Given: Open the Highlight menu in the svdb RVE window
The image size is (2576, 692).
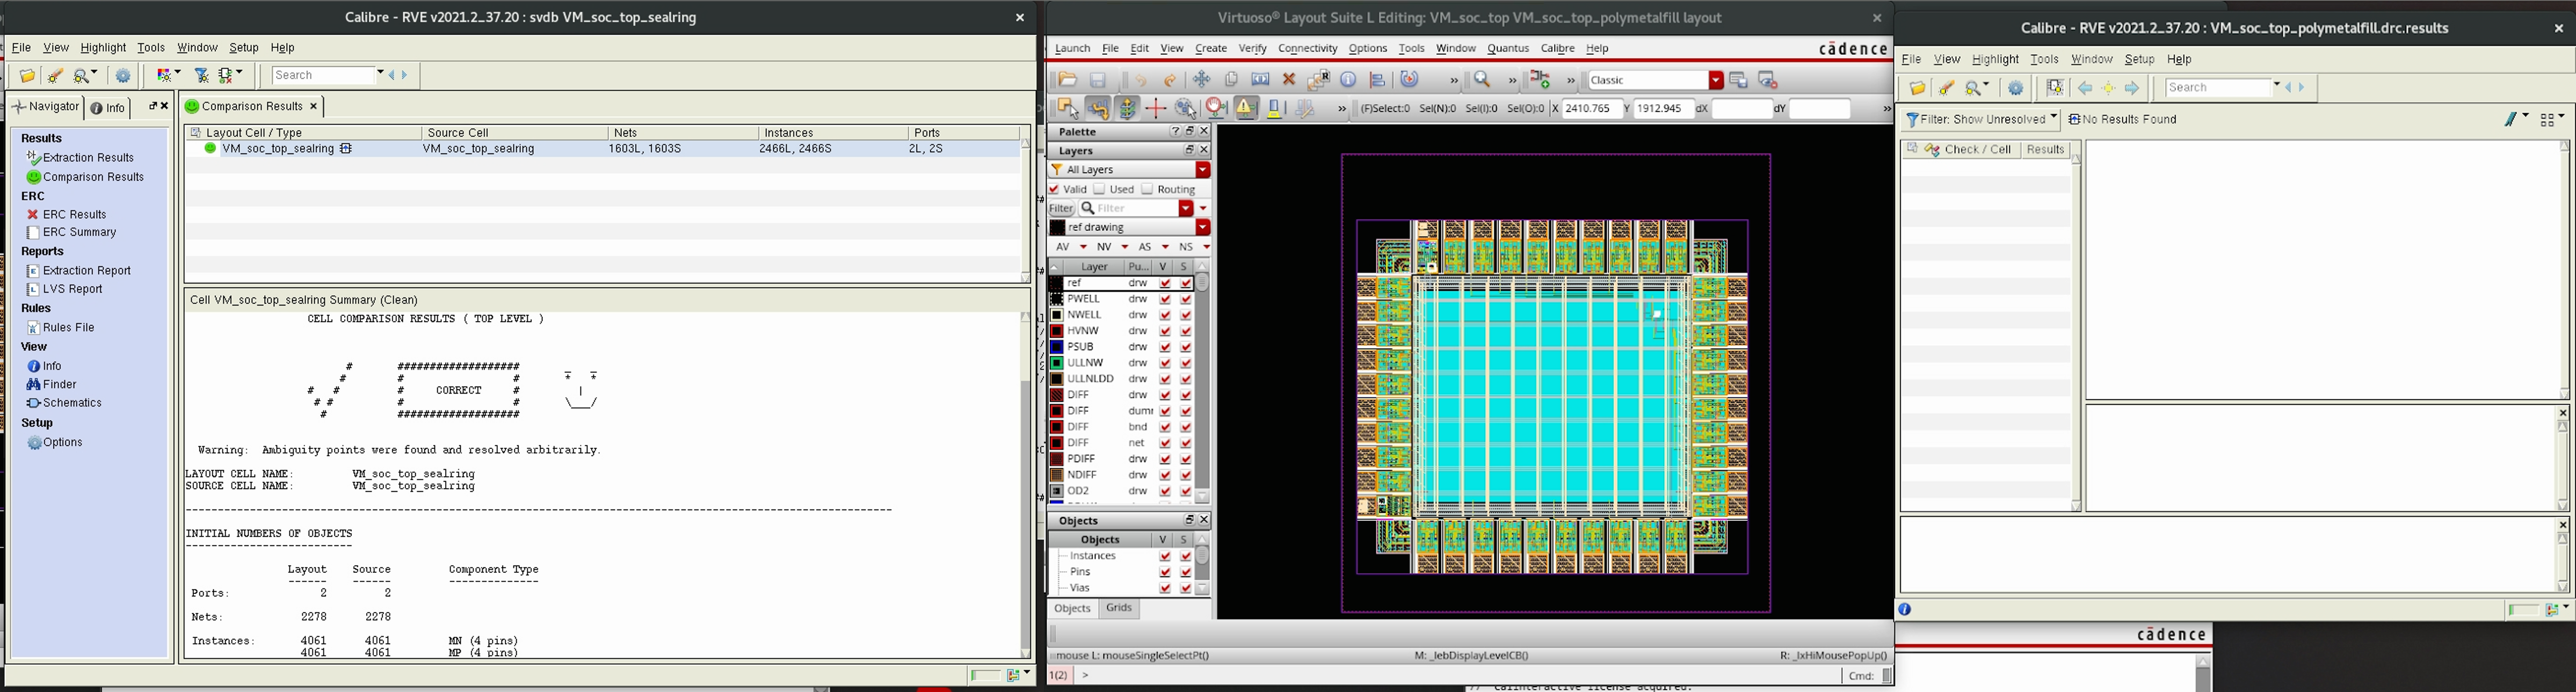Looking at the screenshot, I should point(103,48).
